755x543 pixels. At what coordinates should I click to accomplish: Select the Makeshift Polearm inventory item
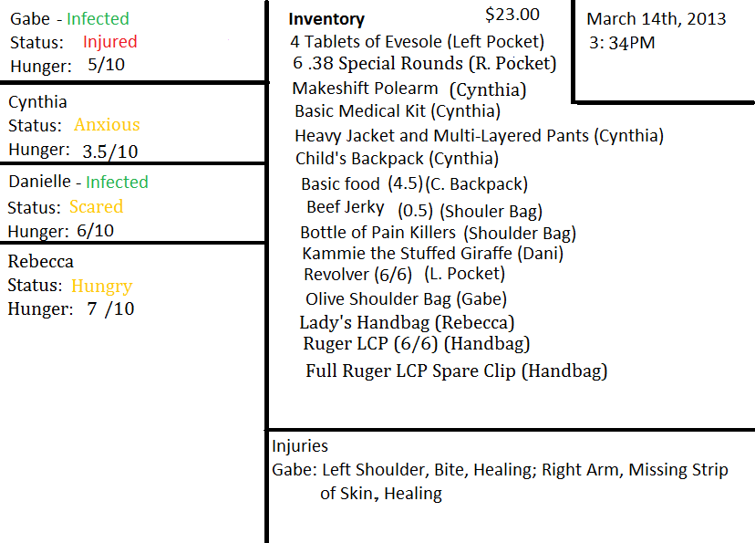click(x=409, y=89)
